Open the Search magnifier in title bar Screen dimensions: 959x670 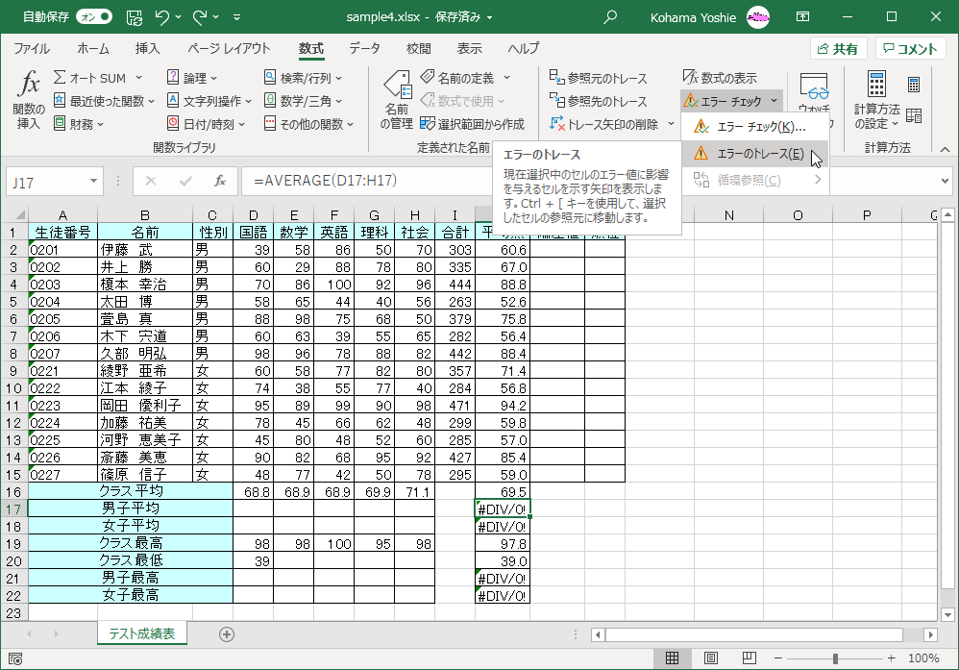(x=609, y=16)
